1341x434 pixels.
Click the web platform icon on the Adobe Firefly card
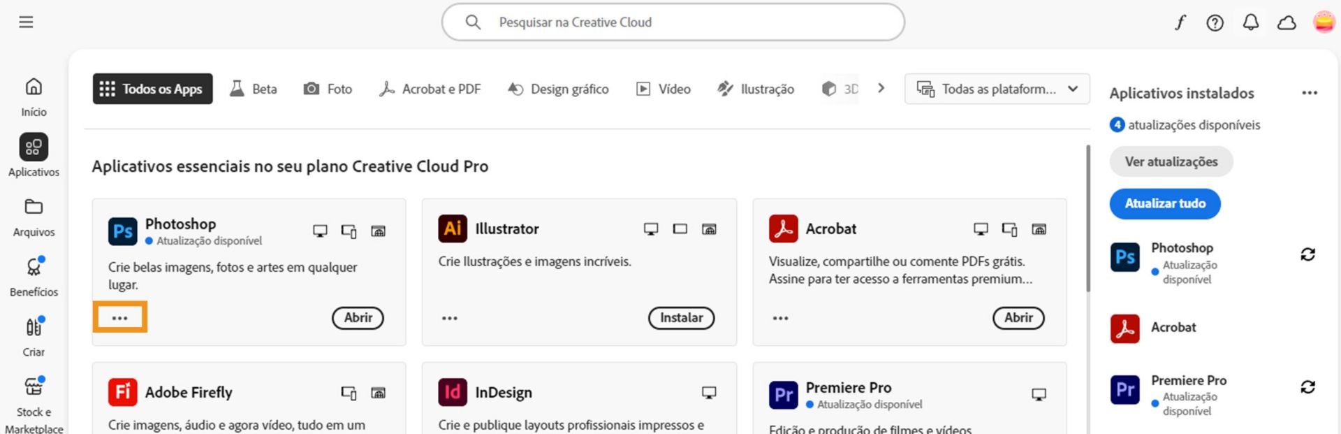(379, 393)
